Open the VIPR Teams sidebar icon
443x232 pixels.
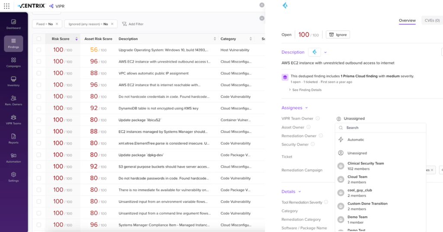(x=13, y=119)
